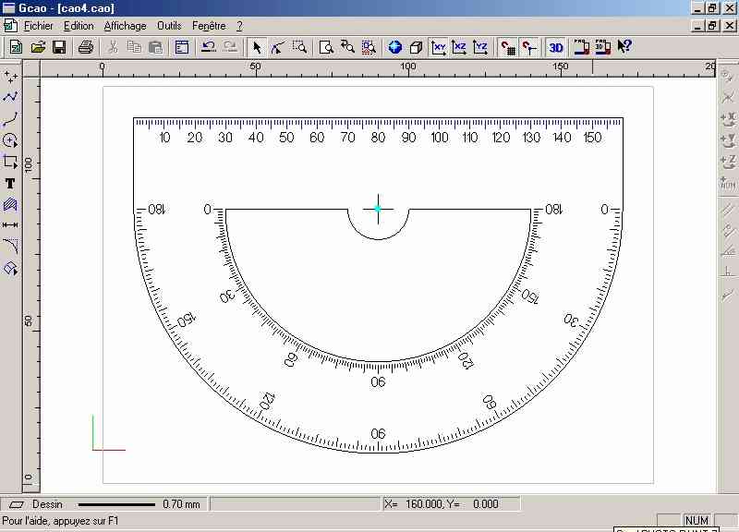This screenshot has height=532, width=739.
Task: Click the scissors Cut icon
Action: click(113, 47)
